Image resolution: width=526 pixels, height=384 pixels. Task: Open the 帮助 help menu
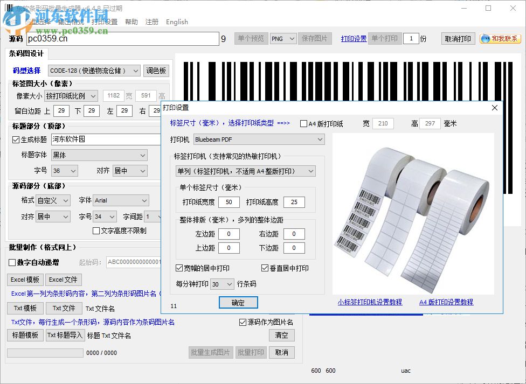[x=131, y=22]
